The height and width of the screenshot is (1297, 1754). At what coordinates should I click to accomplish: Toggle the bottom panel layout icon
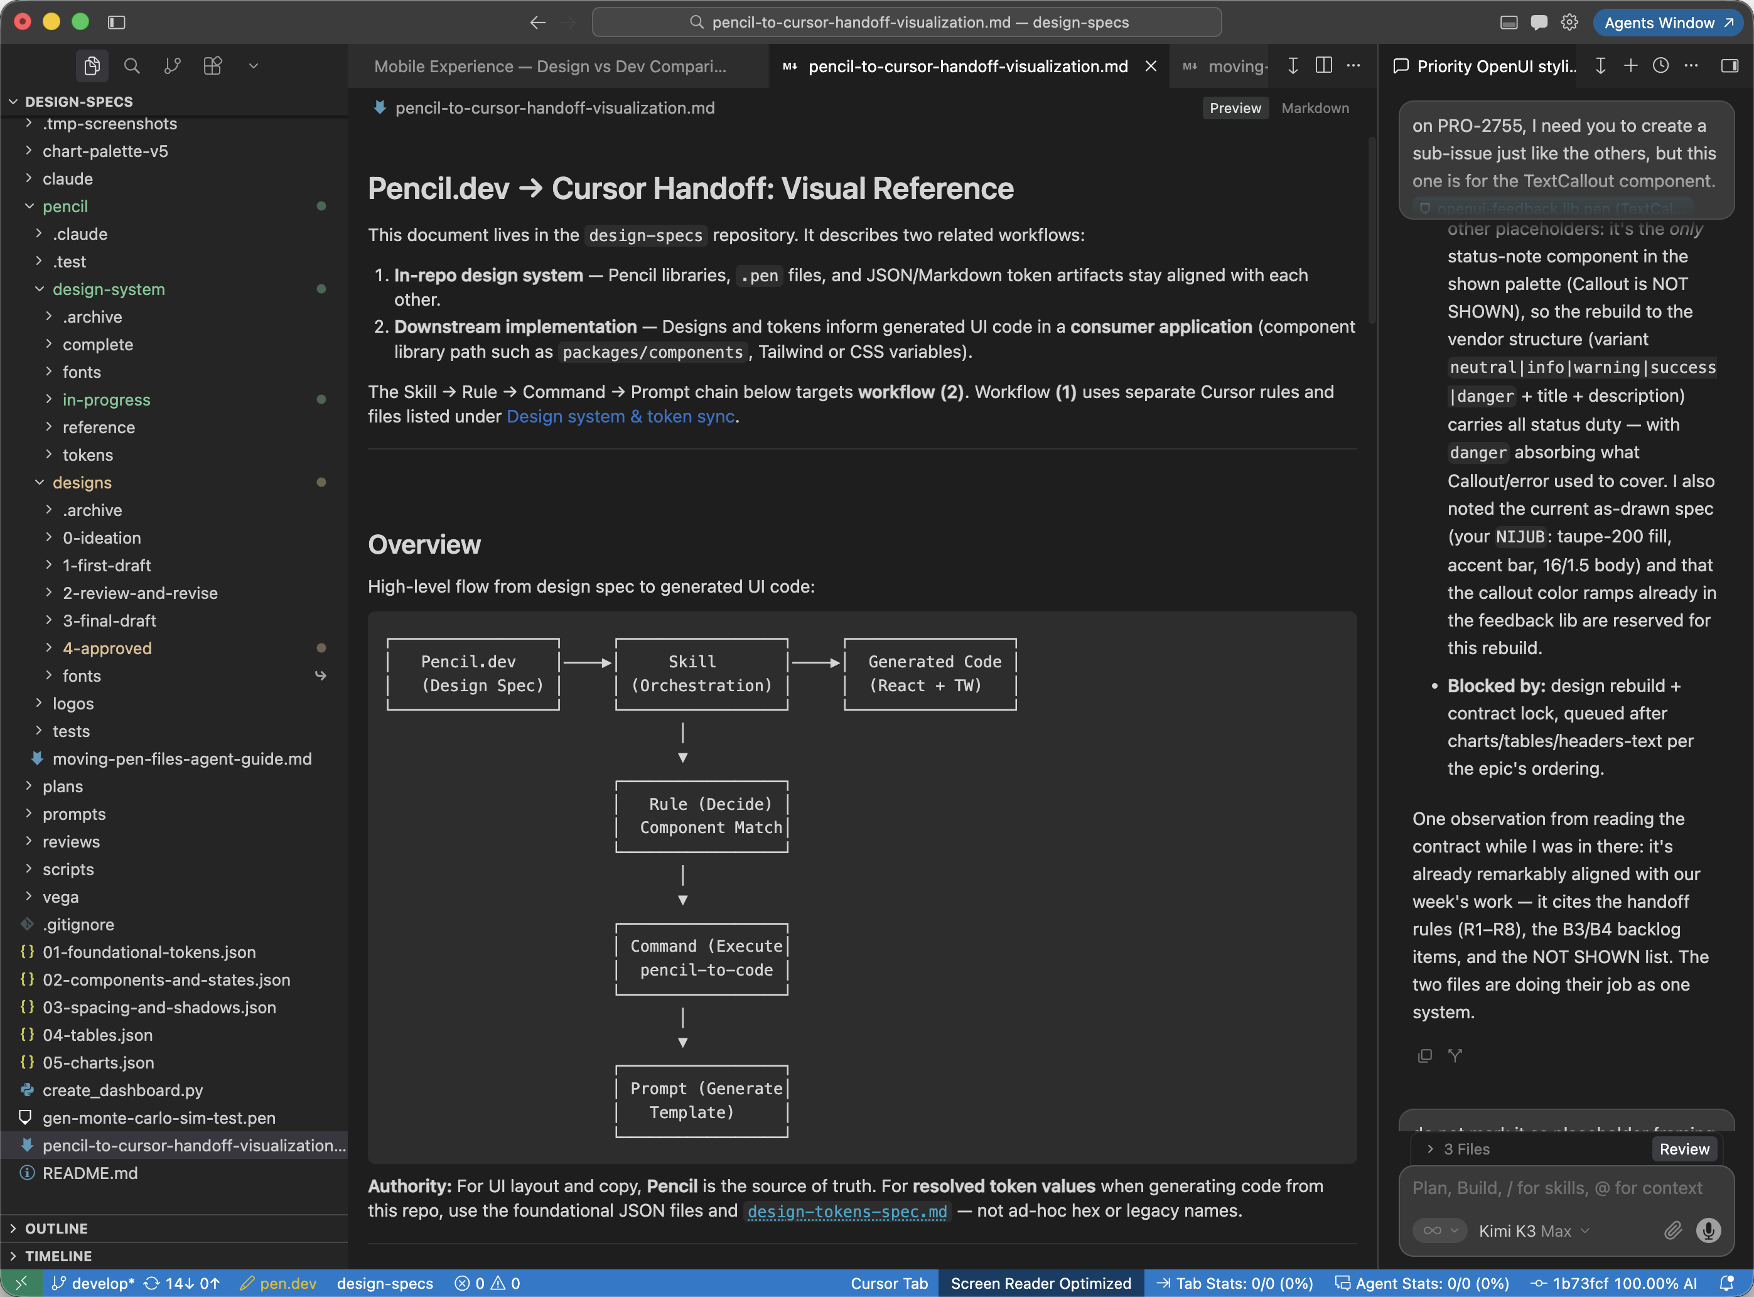[1509, 22]
